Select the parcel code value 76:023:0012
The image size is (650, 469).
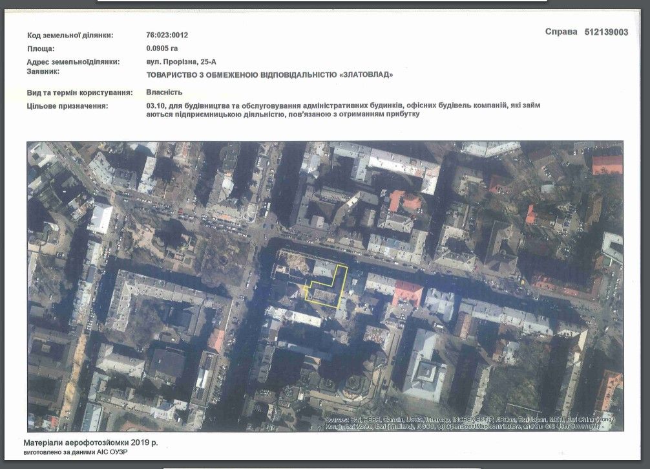pos(167,36)
